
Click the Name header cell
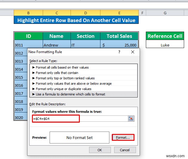[x=57, y=36]
